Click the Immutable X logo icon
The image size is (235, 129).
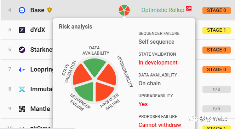pos(22,89)
